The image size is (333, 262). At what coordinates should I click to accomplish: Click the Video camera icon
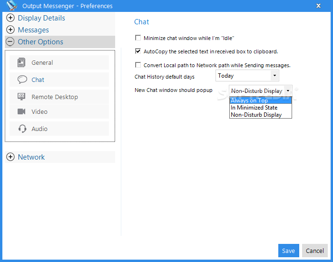tap(21, 111)
